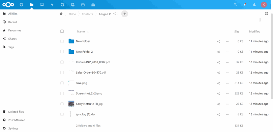Image resolution: width=273 pixels, height=132 pixels.
Task: Open the actions menu for New Folder 2
Action: click(227, 52)
